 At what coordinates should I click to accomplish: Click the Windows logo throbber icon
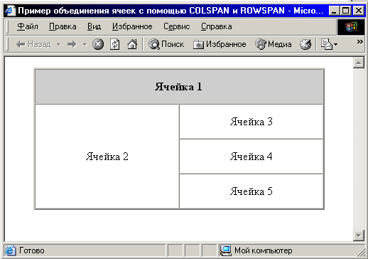click(x=351, y=27)
